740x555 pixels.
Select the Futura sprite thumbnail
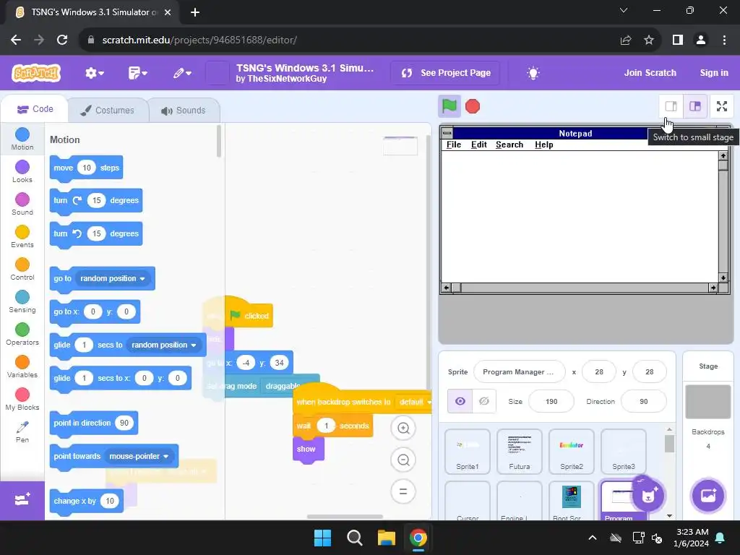519,451
